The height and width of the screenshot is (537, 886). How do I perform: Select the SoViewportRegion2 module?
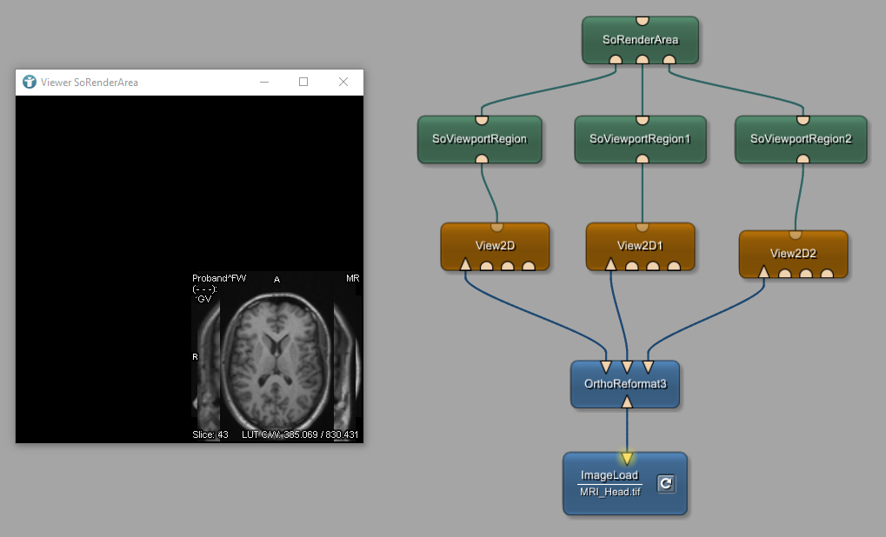(801, 139)
